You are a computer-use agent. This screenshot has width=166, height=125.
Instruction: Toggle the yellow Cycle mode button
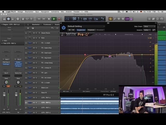click(x=110, y=19)
